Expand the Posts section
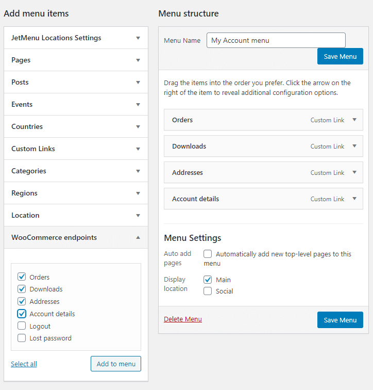Viewport: 373px width, 390px height. pos(76,82)
